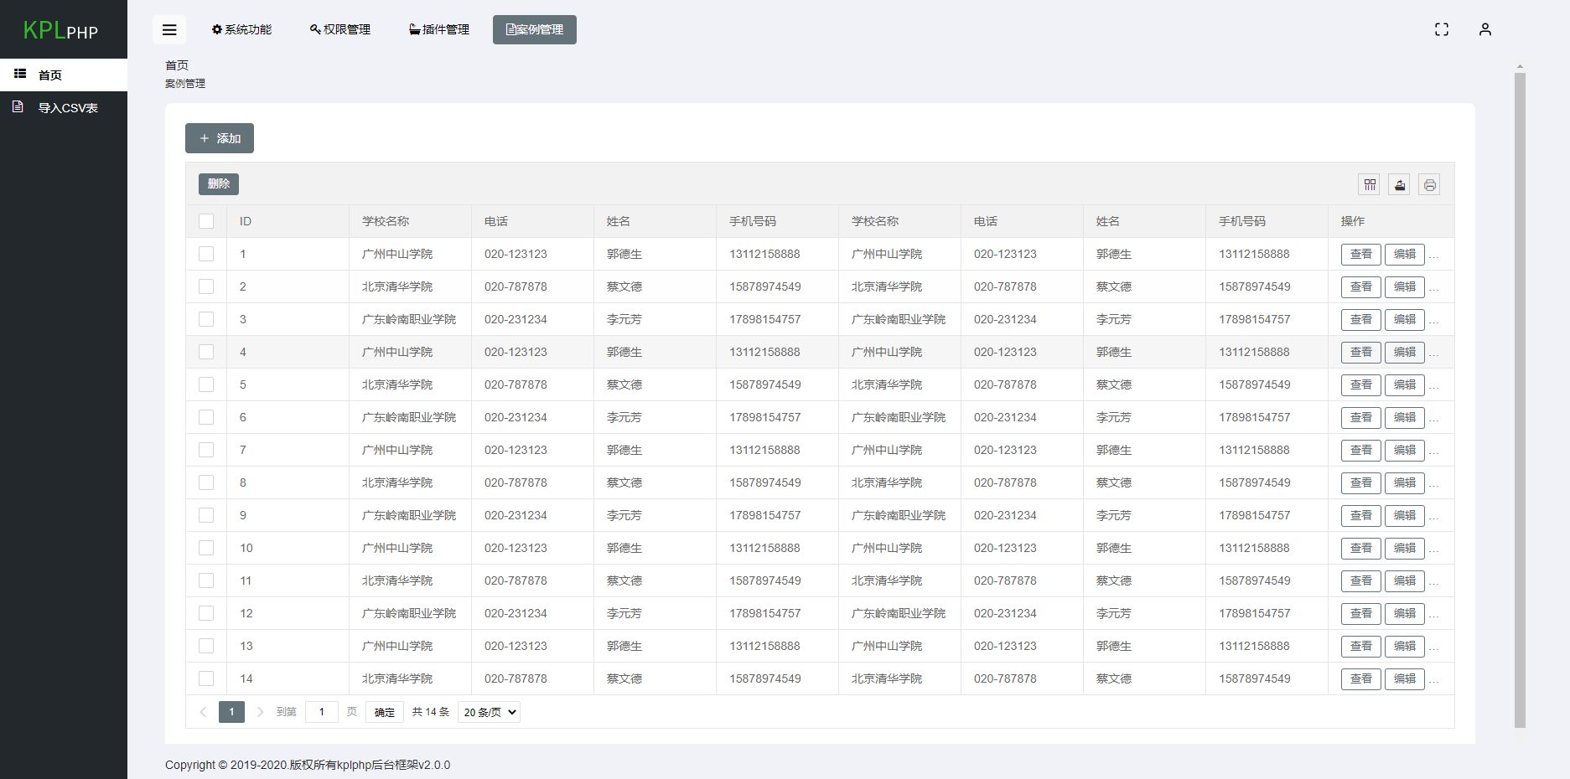
Task: Check the checkbox for row ID 4
Action: click(x=206, y=352)
